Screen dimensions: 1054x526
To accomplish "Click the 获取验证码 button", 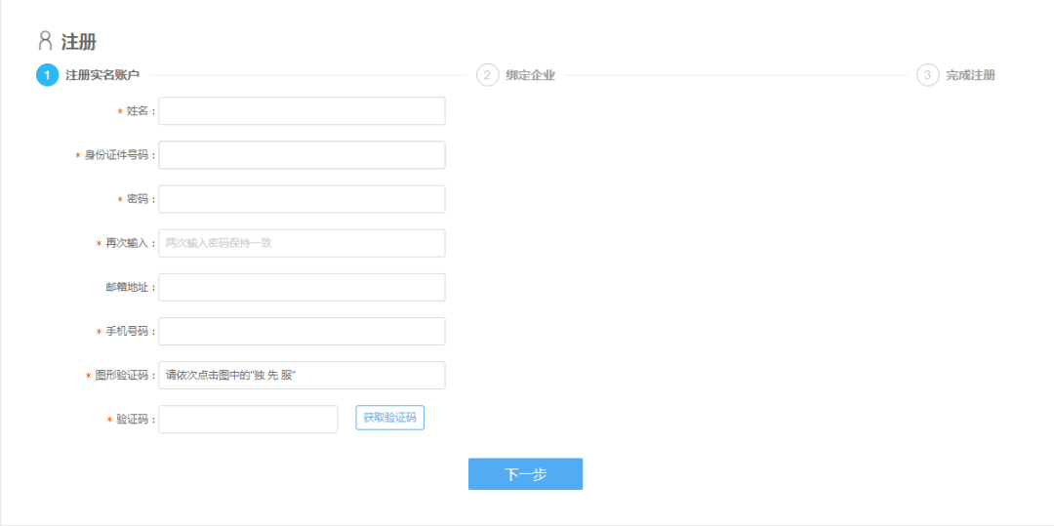I will click(389, 418).
